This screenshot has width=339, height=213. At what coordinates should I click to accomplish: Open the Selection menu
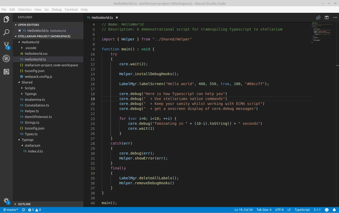tap(25, 9)
